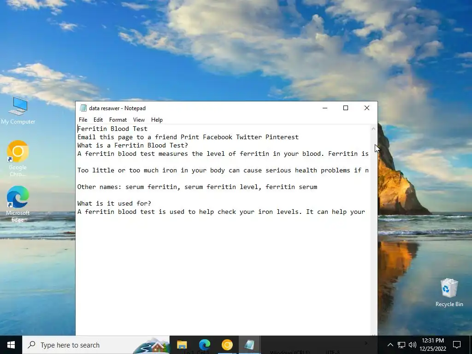Open the Edit menu in Notepad
The width and height of the screenshot is (472, 354).
pos(98,120)
